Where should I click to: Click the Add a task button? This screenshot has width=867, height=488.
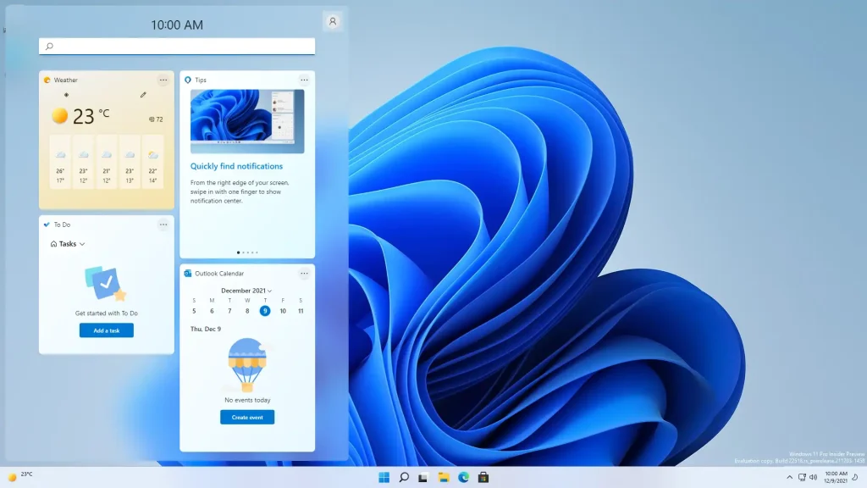(x=107, y=330)
